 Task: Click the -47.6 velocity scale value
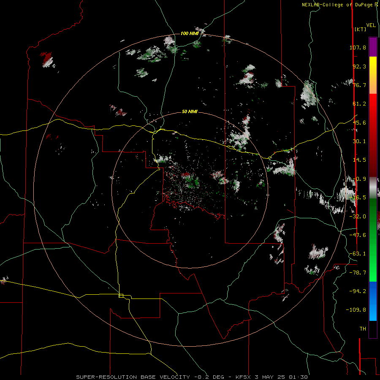coord(358,235)
